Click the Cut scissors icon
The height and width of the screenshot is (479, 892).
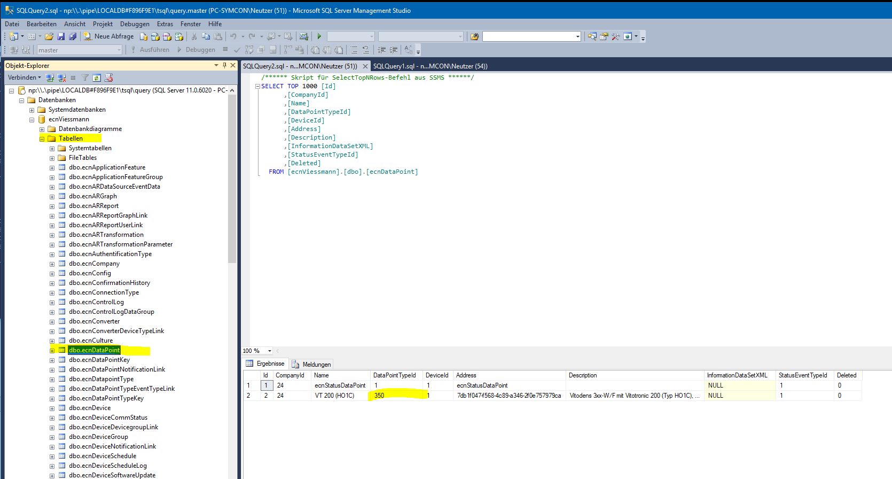(194, 36)
